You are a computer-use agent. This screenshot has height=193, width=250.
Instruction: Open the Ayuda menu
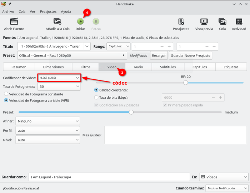click(66, 11)
